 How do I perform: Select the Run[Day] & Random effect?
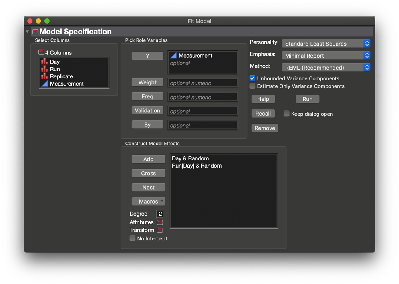click(x=197, y=166)
